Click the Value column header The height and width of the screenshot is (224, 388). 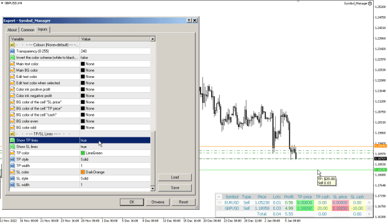click(115, 39)
